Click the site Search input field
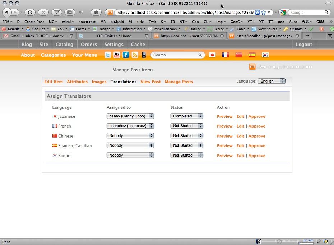 pos(175,55)
